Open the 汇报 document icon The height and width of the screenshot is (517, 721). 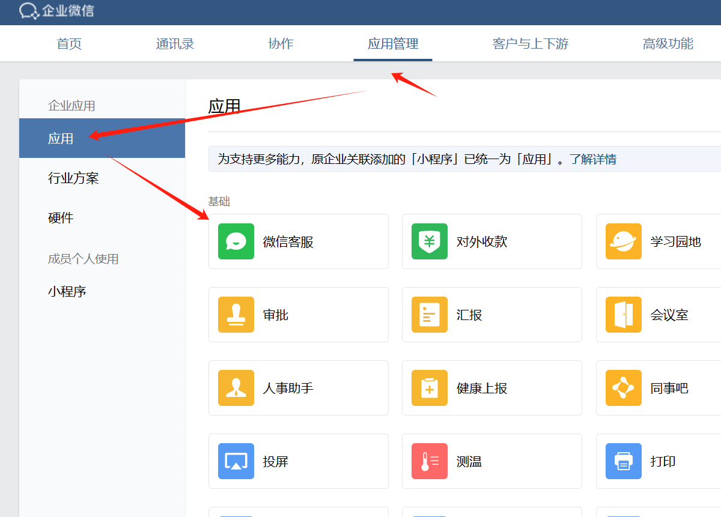(430, 315)
